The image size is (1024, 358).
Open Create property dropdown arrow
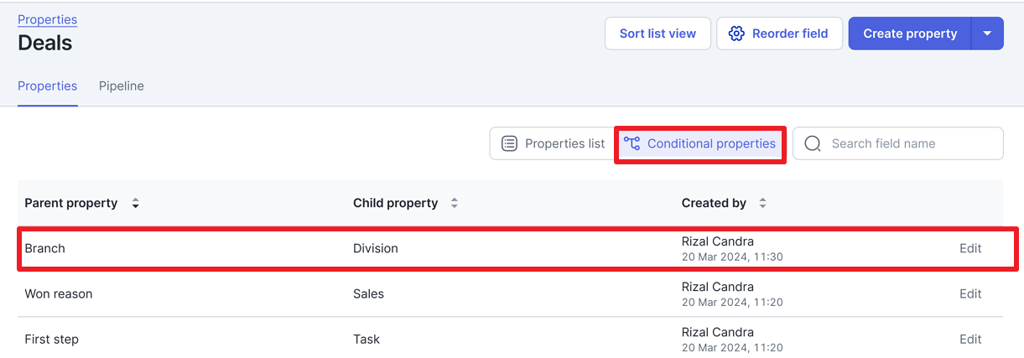coord(987,34)
